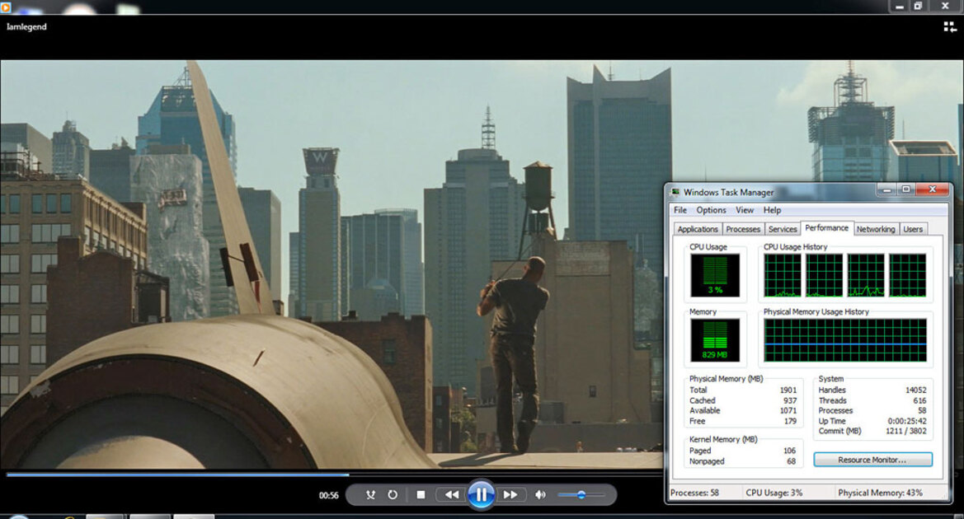The width and height of the screenshot is (964, 519).
Task: Restore down the media player window
Action: pyautogui.click(x=918, y=6)
